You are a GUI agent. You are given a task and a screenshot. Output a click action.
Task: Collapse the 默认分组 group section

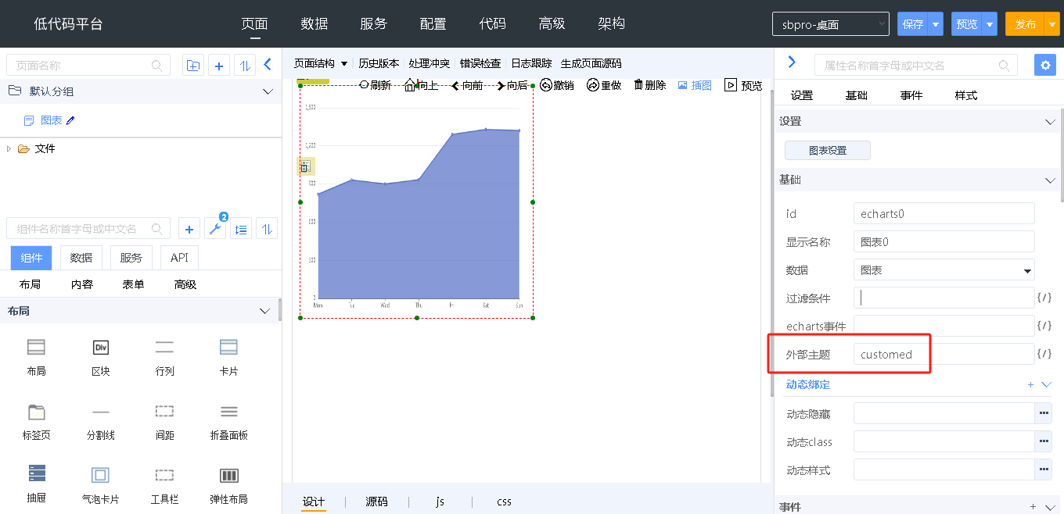268,91
